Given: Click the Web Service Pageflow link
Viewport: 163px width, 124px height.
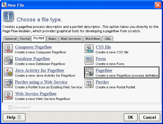Looking at the screenshot, I should pyautogui.click(x=36, y=94).
